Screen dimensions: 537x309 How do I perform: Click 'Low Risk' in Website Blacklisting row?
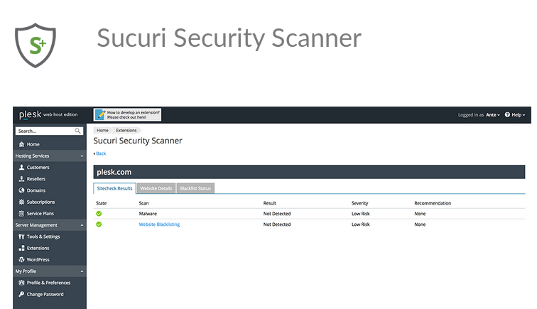coord(361,224)
